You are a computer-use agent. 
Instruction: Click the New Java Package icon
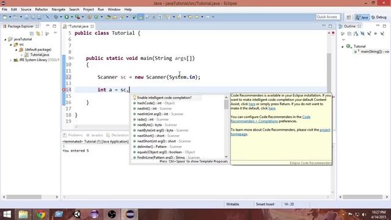pos(89,17)
